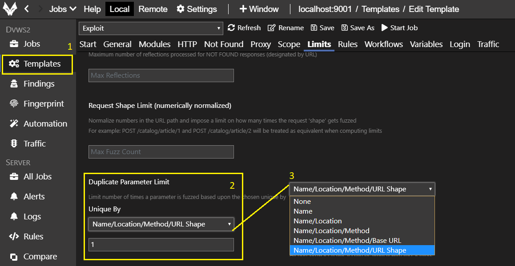Image resolution: width=515 pixels, height=266 pixels.
Task: Open Alerts in the sidebar
Action: [34, 197]
